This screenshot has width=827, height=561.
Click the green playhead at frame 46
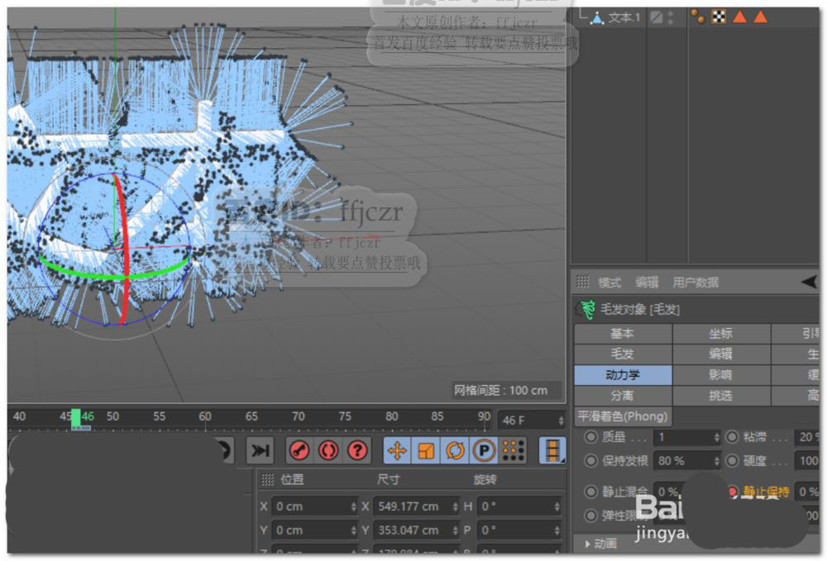[76, 419]
